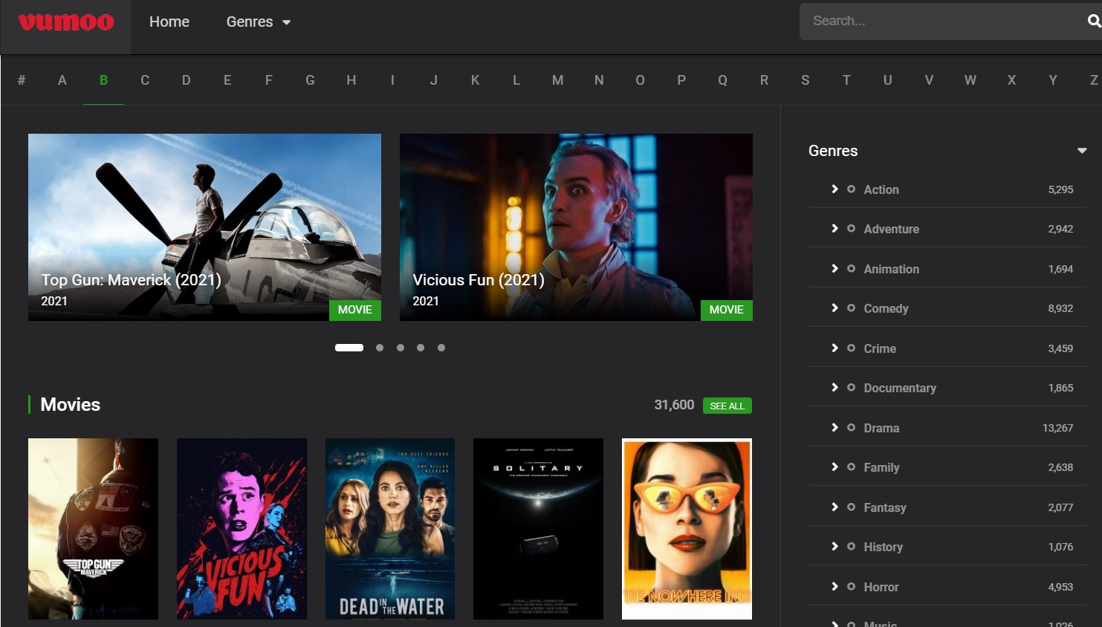1102x627 pixels.
Task: Select letter A filter
Action: pyautogui.click(x=62, y=80)
